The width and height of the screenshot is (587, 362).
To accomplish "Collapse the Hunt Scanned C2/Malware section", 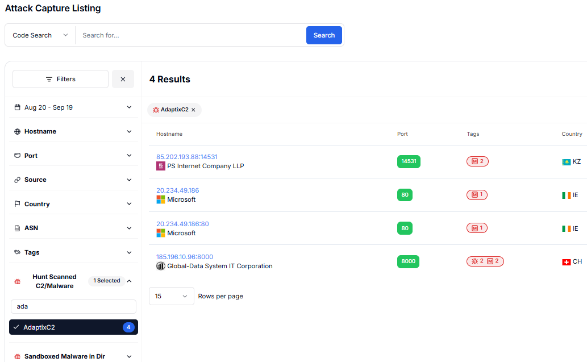I will pyautogui.click(x=130, y=281).
